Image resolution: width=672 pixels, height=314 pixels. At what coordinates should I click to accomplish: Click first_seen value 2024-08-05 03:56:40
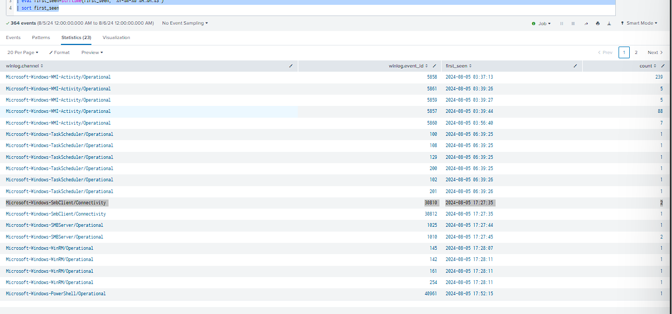click(469, 123)
